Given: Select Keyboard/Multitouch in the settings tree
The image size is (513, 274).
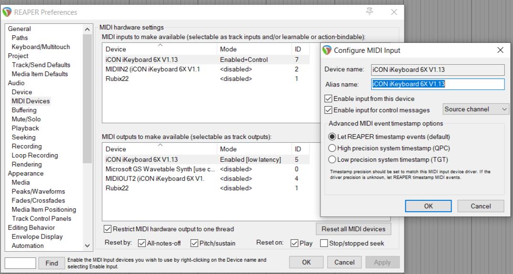Looking at the screenshot, I should [x=41, y=47].
